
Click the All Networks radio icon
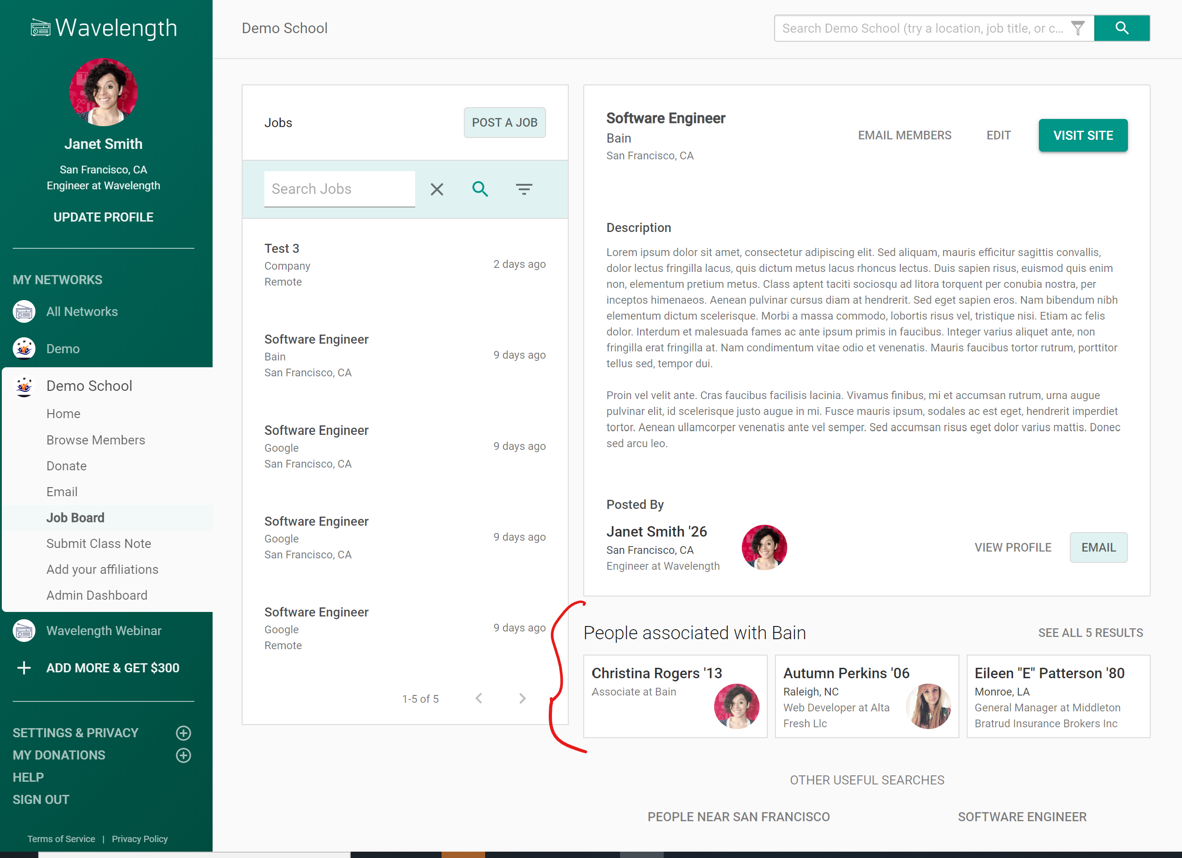point(24,311)
